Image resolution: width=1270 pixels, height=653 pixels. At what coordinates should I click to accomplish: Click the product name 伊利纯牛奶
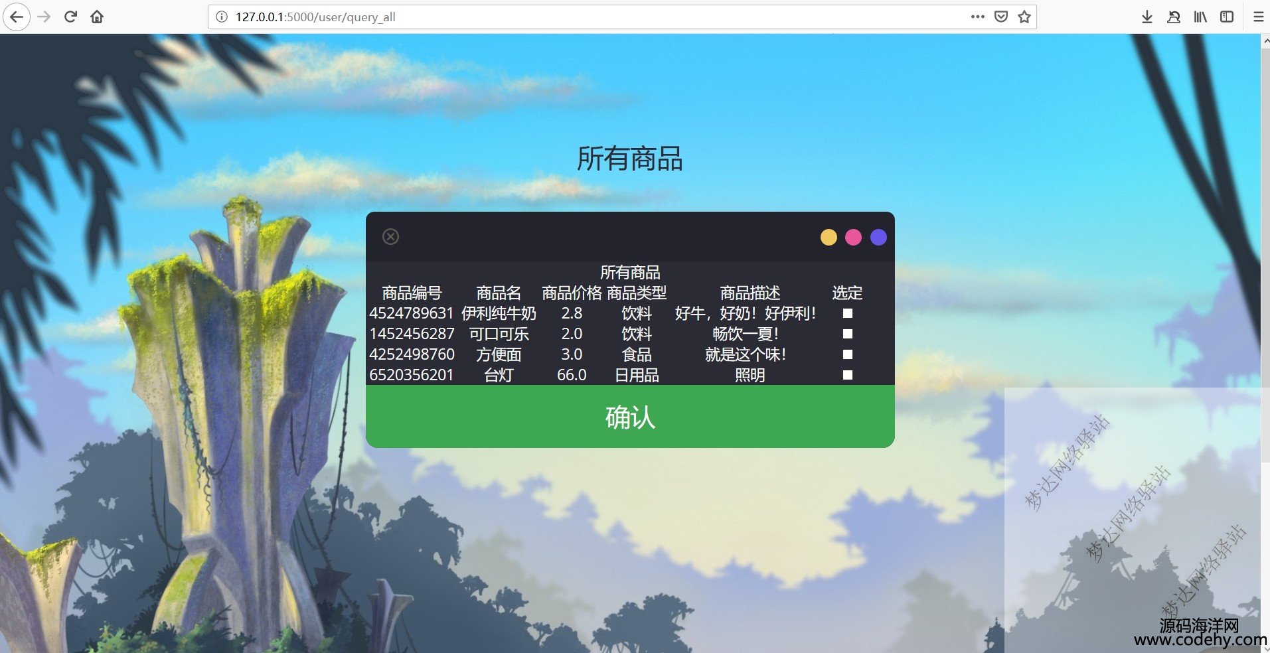point(499,313)
